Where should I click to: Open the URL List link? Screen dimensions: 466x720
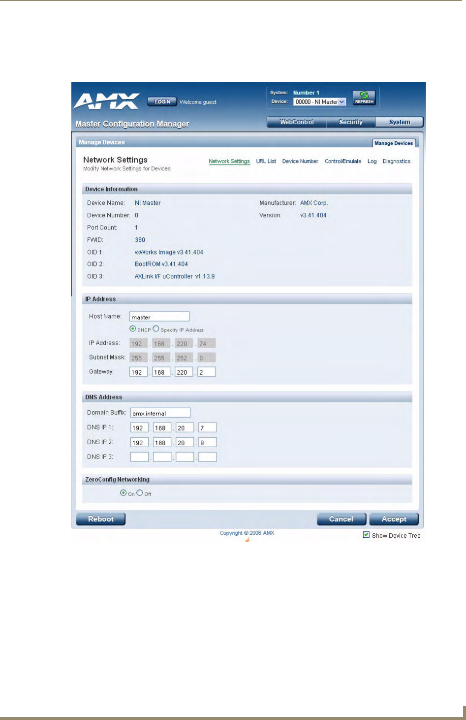point(266,162)
